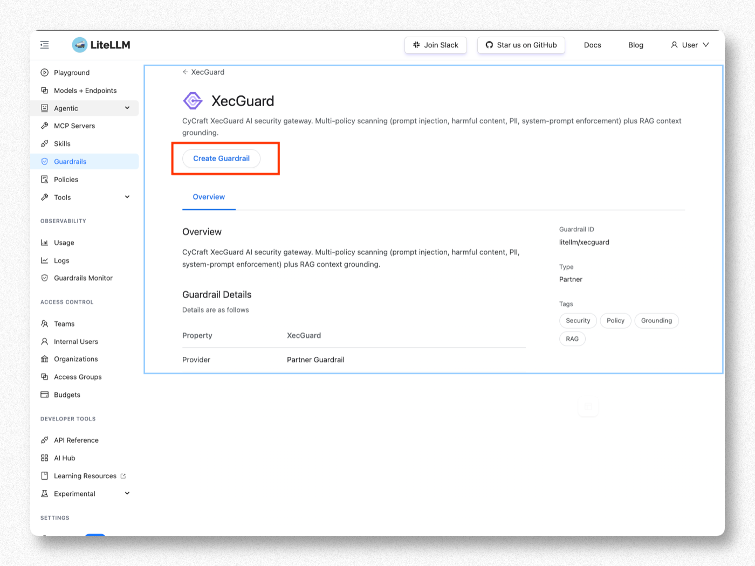Click the back arrow next to XecGuard

coord(185,72)
